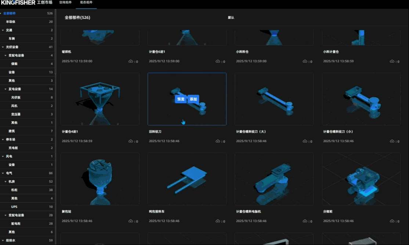Click the download cloud icon for 小料计量仓
The image size is (409, 245).
click(392, 61)
